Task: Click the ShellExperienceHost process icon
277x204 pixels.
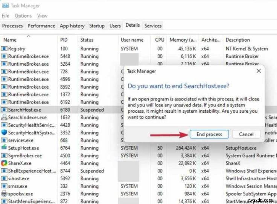Action: tap(4, 171)
